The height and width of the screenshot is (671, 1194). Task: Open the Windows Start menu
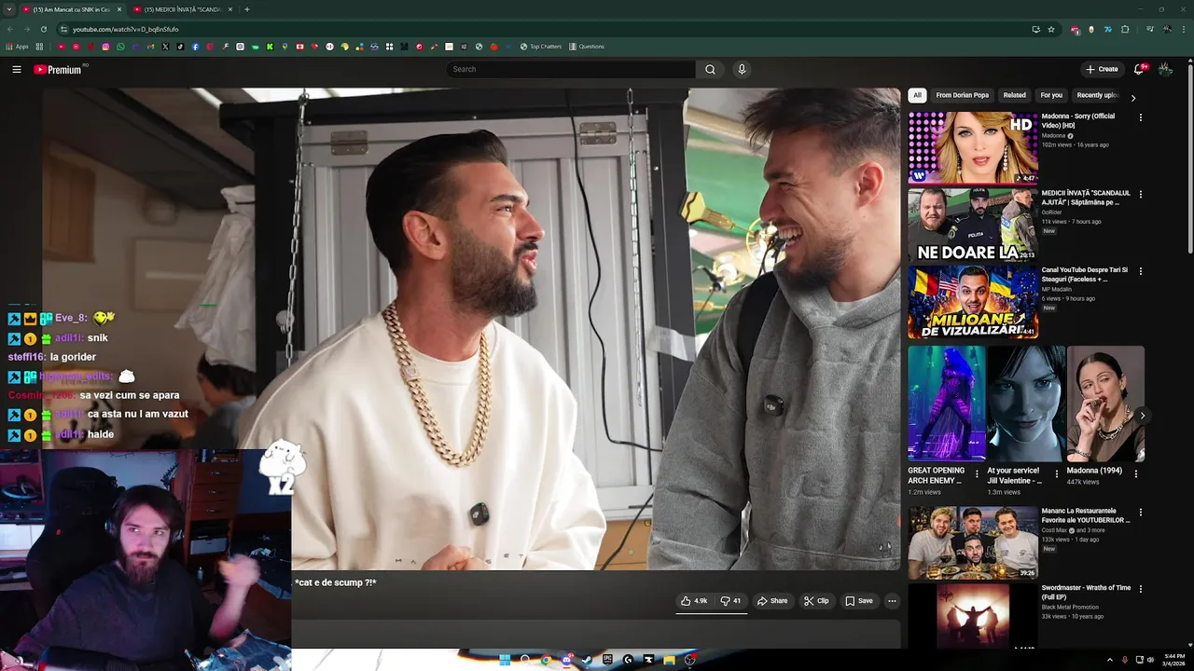point(505,660)
